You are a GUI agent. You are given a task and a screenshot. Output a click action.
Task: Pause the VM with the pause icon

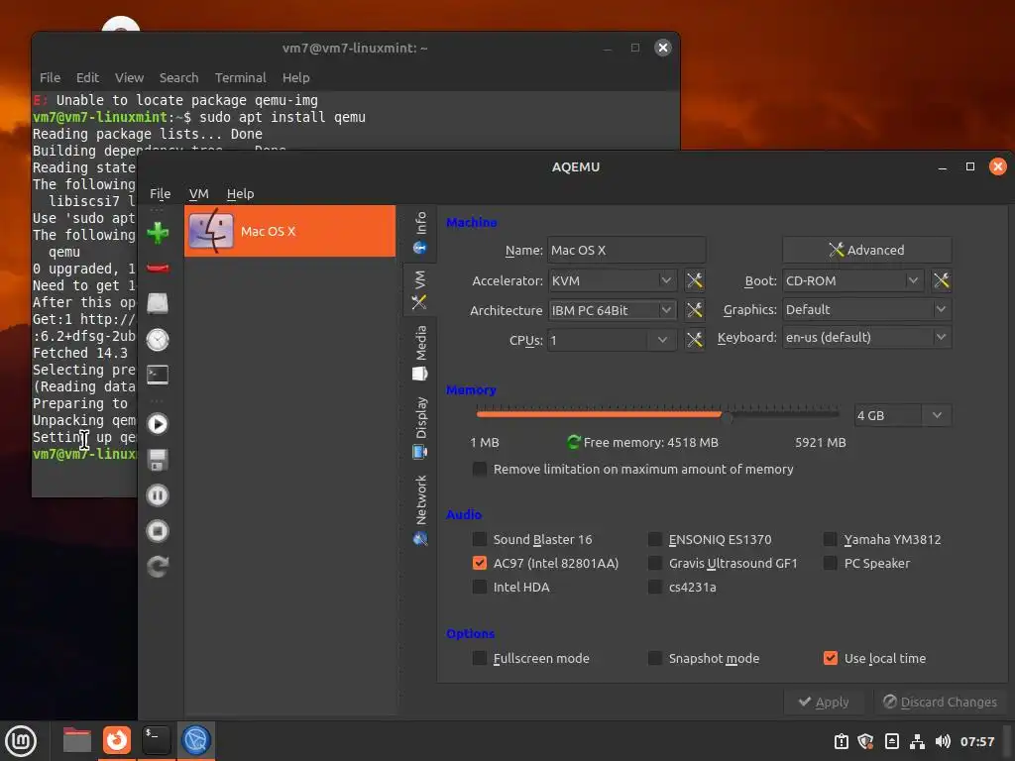coord(158,495)
